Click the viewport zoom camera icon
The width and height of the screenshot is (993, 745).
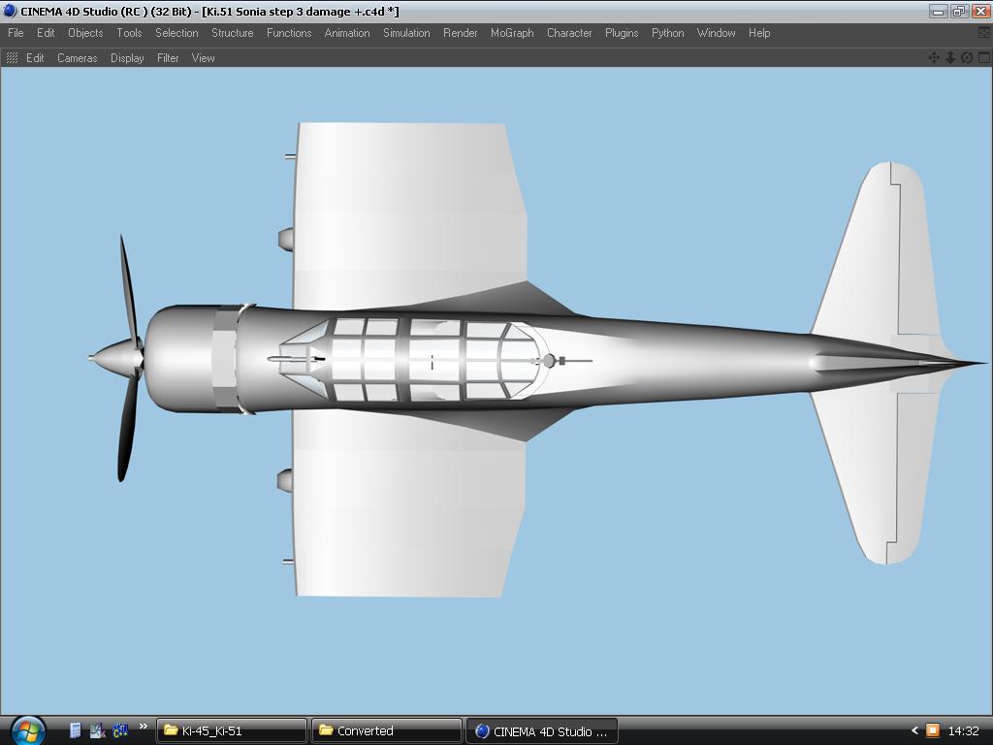click(x=950, y=58)
